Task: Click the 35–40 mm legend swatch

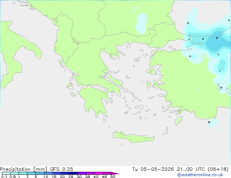Action: [x=90, y=173]
